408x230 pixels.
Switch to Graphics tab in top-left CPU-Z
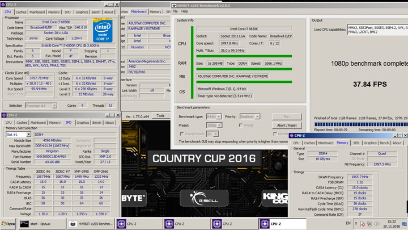(x=82, y=12)
